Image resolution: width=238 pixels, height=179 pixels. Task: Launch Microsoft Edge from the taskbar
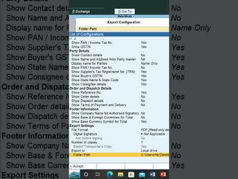click(110, 175)
